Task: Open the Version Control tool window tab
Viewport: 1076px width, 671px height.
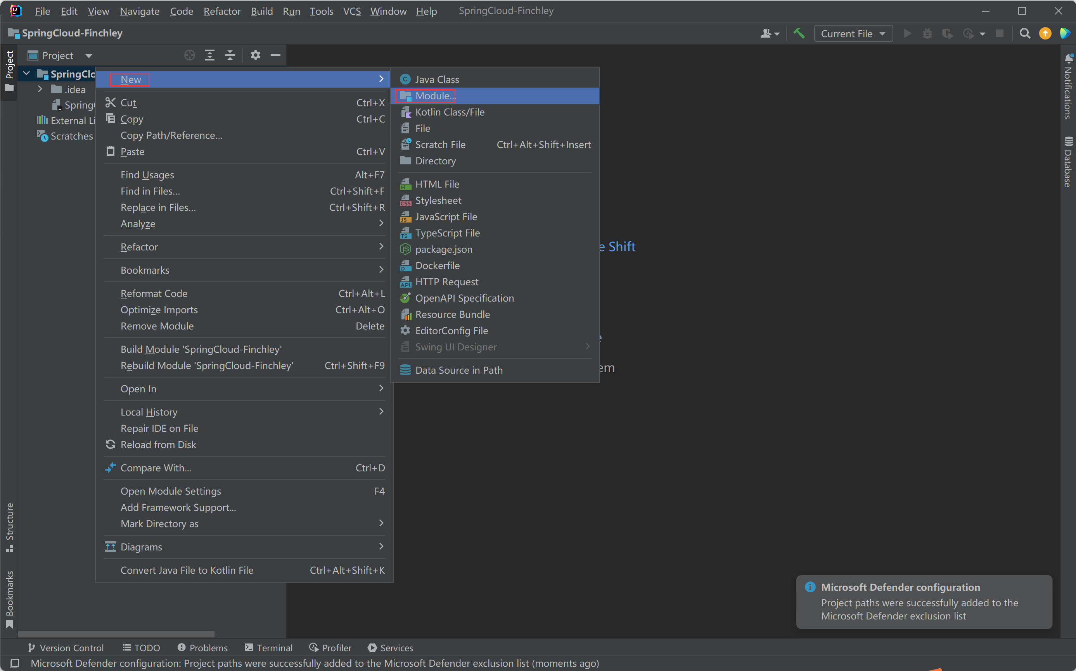Action: coord(65,648)
